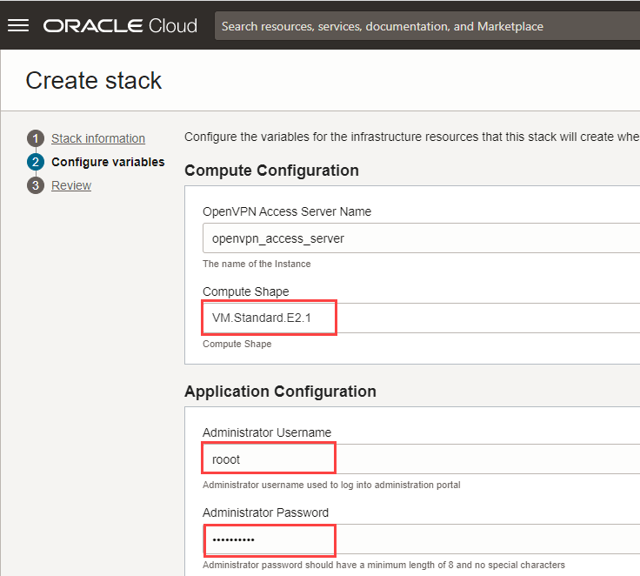
Task: Focus the resource search bar
Action: (427, 26)
